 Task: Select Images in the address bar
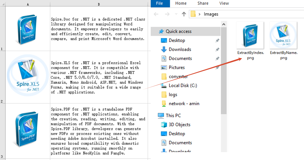tap(211, 14)
